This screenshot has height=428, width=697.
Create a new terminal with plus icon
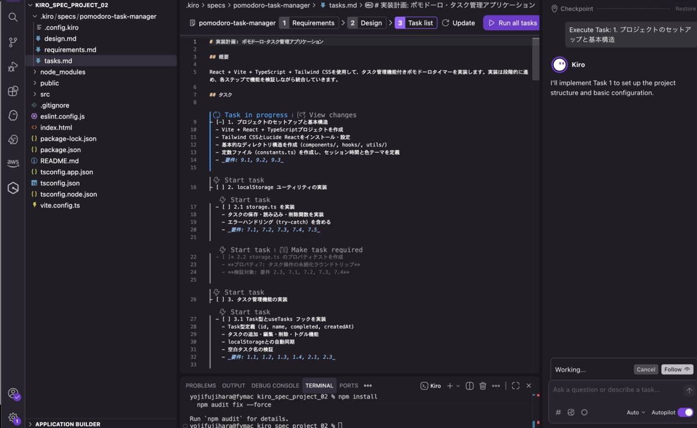(x=450, y=386)
